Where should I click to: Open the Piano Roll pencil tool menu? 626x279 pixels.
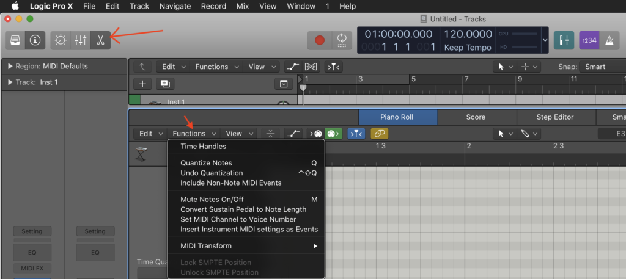pyautogui.click(x=529, y=134)
